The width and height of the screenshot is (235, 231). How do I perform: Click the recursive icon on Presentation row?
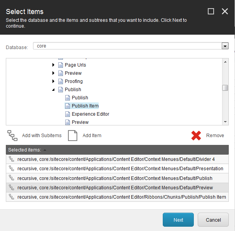tap(11, 169)
